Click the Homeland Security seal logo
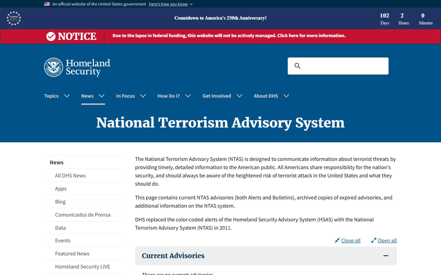 [x=53, y=67]
